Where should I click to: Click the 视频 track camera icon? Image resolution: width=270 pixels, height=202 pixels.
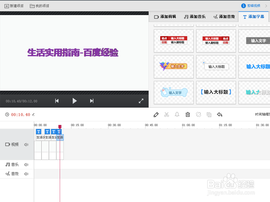click(8, 144)
